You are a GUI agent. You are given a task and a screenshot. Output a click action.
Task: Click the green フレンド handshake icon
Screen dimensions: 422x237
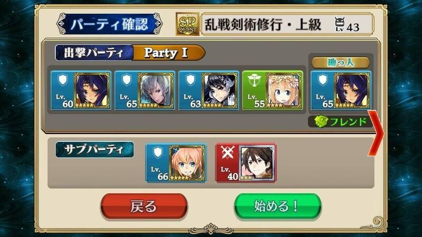pyautogui.click(x=321, y=122)
